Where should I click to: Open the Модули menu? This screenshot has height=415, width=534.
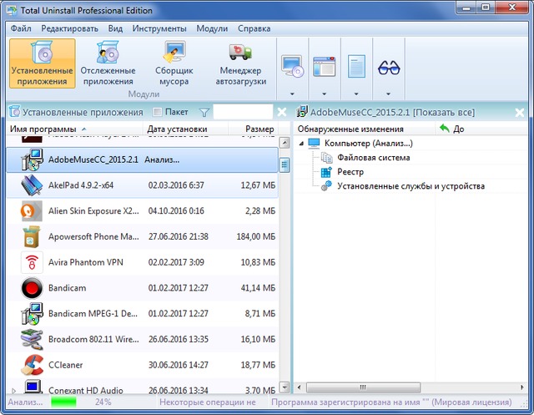click(212, 28)
